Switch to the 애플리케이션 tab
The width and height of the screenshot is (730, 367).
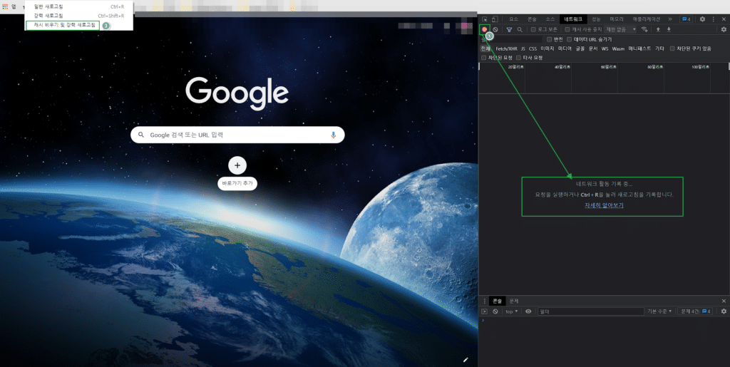click(646, 19)
